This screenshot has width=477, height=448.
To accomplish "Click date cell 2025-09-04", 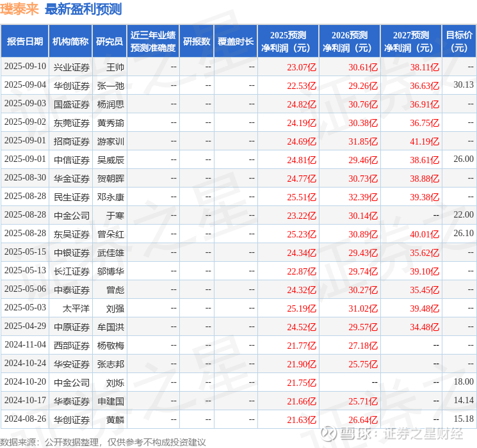I will click(25, 85).
